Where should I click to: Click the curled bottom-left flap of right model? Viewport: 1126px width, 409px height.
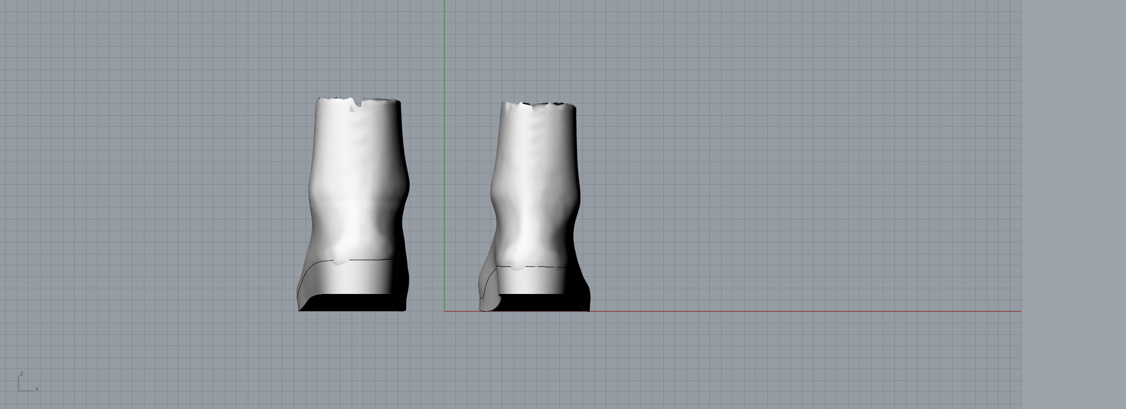click(x=489, y=302)
